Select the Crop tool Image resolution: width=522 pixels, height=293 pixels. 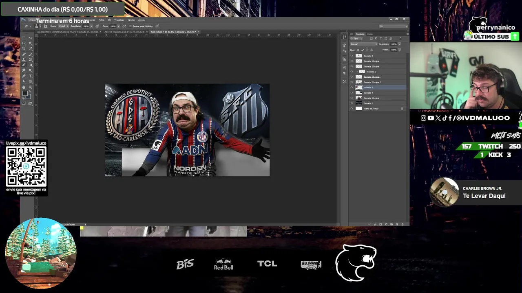point(24,49)
